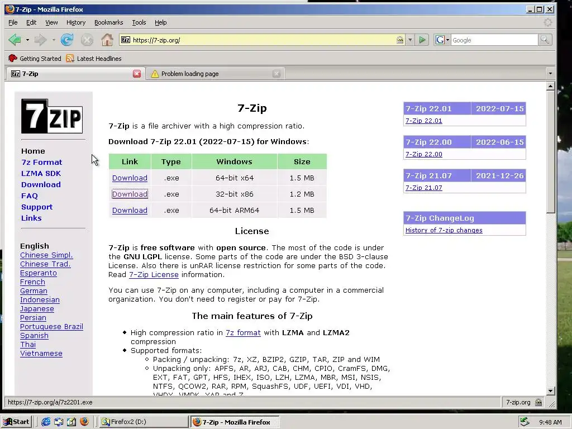The image size is (572, 429).
Task: Open the 7z Format sidebar link
Action: tap(41, 163)
